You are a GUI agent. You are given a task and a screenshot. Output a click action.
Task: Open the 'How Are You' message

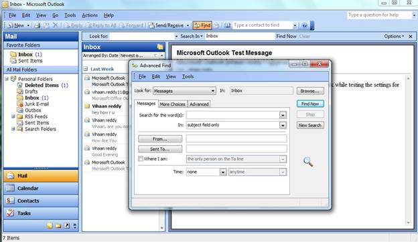[x=107, y=137]
